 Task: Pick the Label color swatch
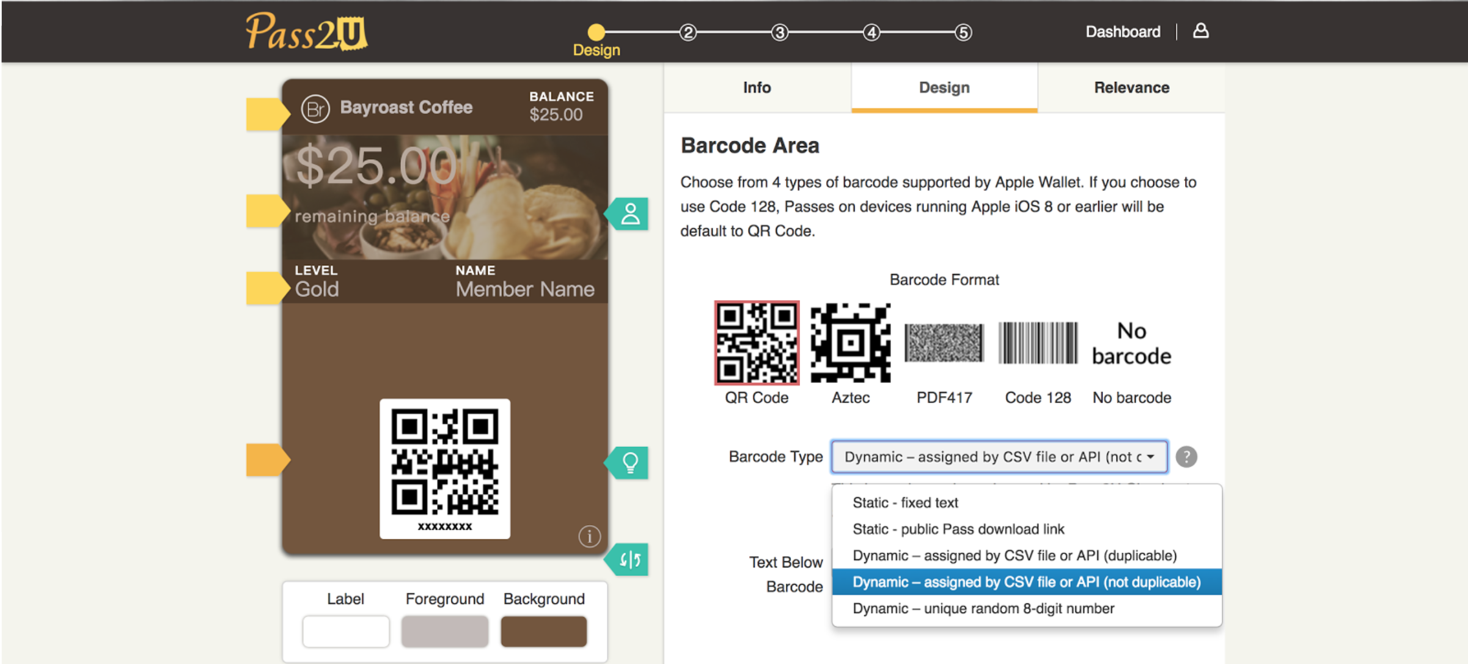(x=345, y=631)
